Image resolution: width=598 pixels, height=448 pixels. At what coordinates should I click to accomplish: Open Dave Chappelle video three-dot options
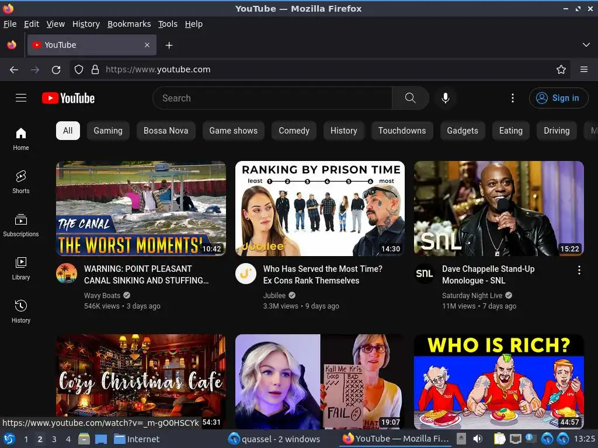point(579,270)
